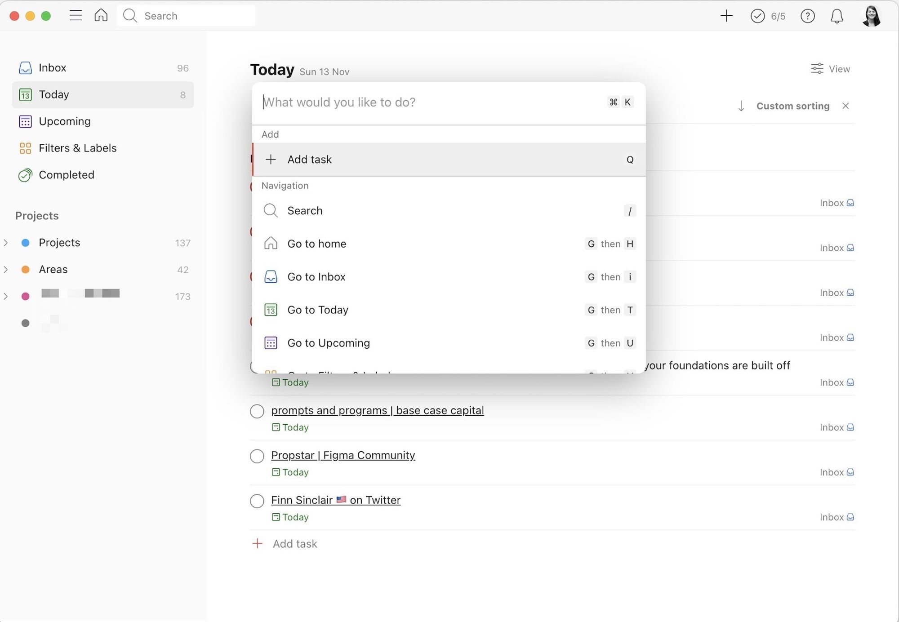Image resolution: width=899 pixels, height=622 pixels.
Task: Open Propstar | Figma Community link
Action: tap(343, 455)
